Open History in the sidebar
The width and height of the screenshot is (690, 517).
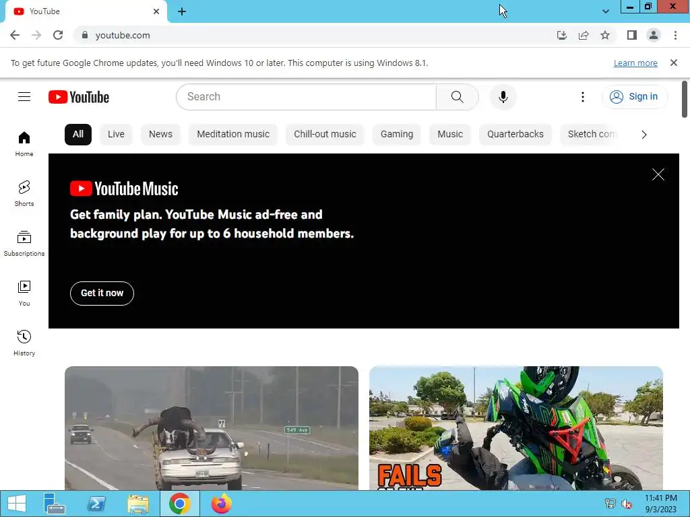tap(24, 343)
